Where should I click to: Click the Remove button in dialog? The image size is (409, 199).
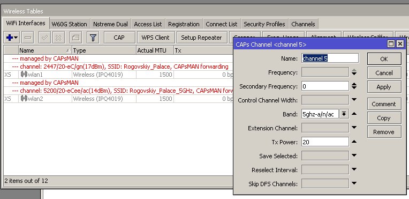pos(384,132)
